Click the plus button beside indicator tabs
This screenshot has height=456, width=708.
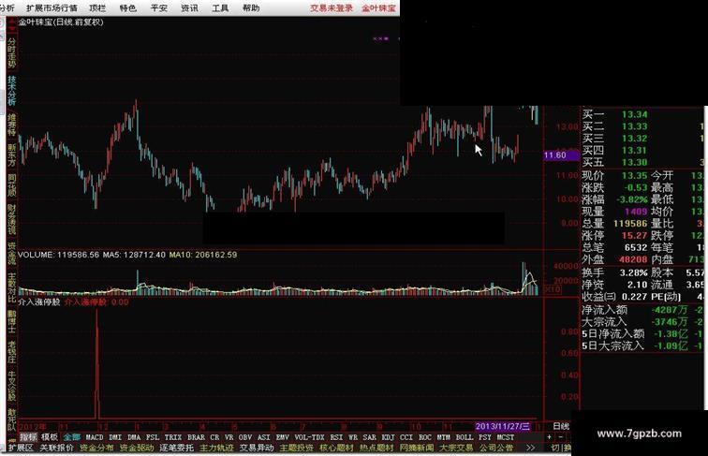(549, 436)
